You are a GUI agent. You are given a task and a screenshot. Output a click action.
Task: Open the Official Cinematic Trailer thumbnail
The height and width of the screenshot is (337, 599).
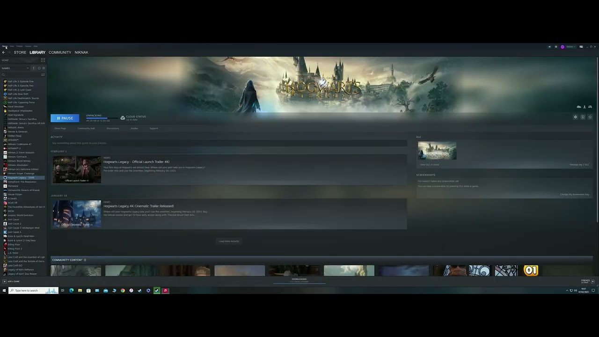click(77, 214)
